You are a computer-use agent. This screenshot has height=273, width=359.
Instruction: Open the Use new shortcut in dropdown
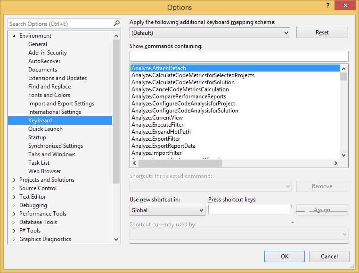point(167,210)
